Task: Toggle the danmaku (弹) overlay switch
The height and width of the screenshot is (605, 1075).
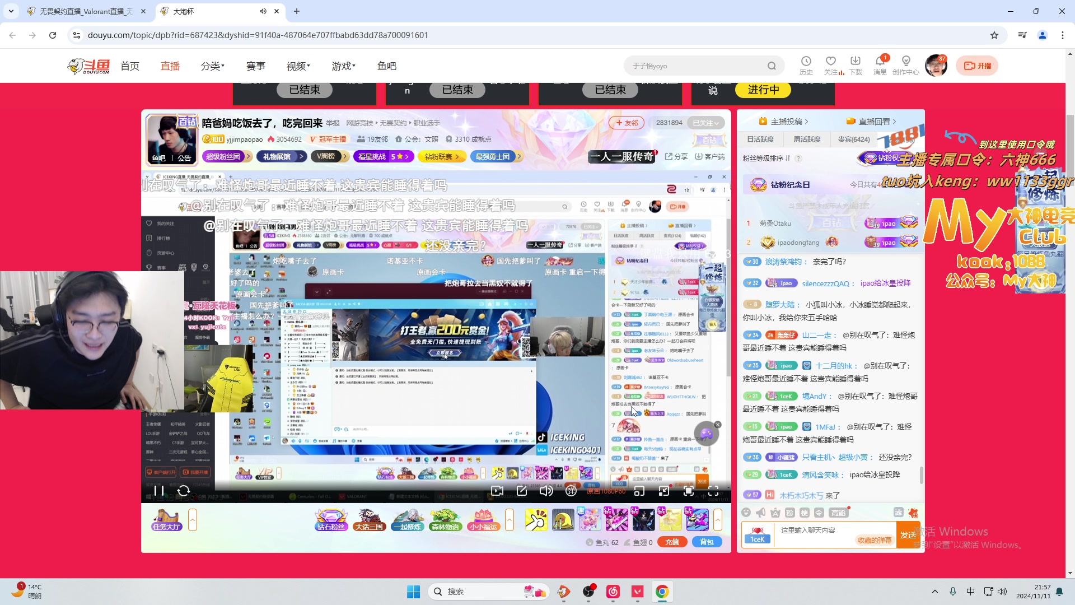Action: [571, 491]
